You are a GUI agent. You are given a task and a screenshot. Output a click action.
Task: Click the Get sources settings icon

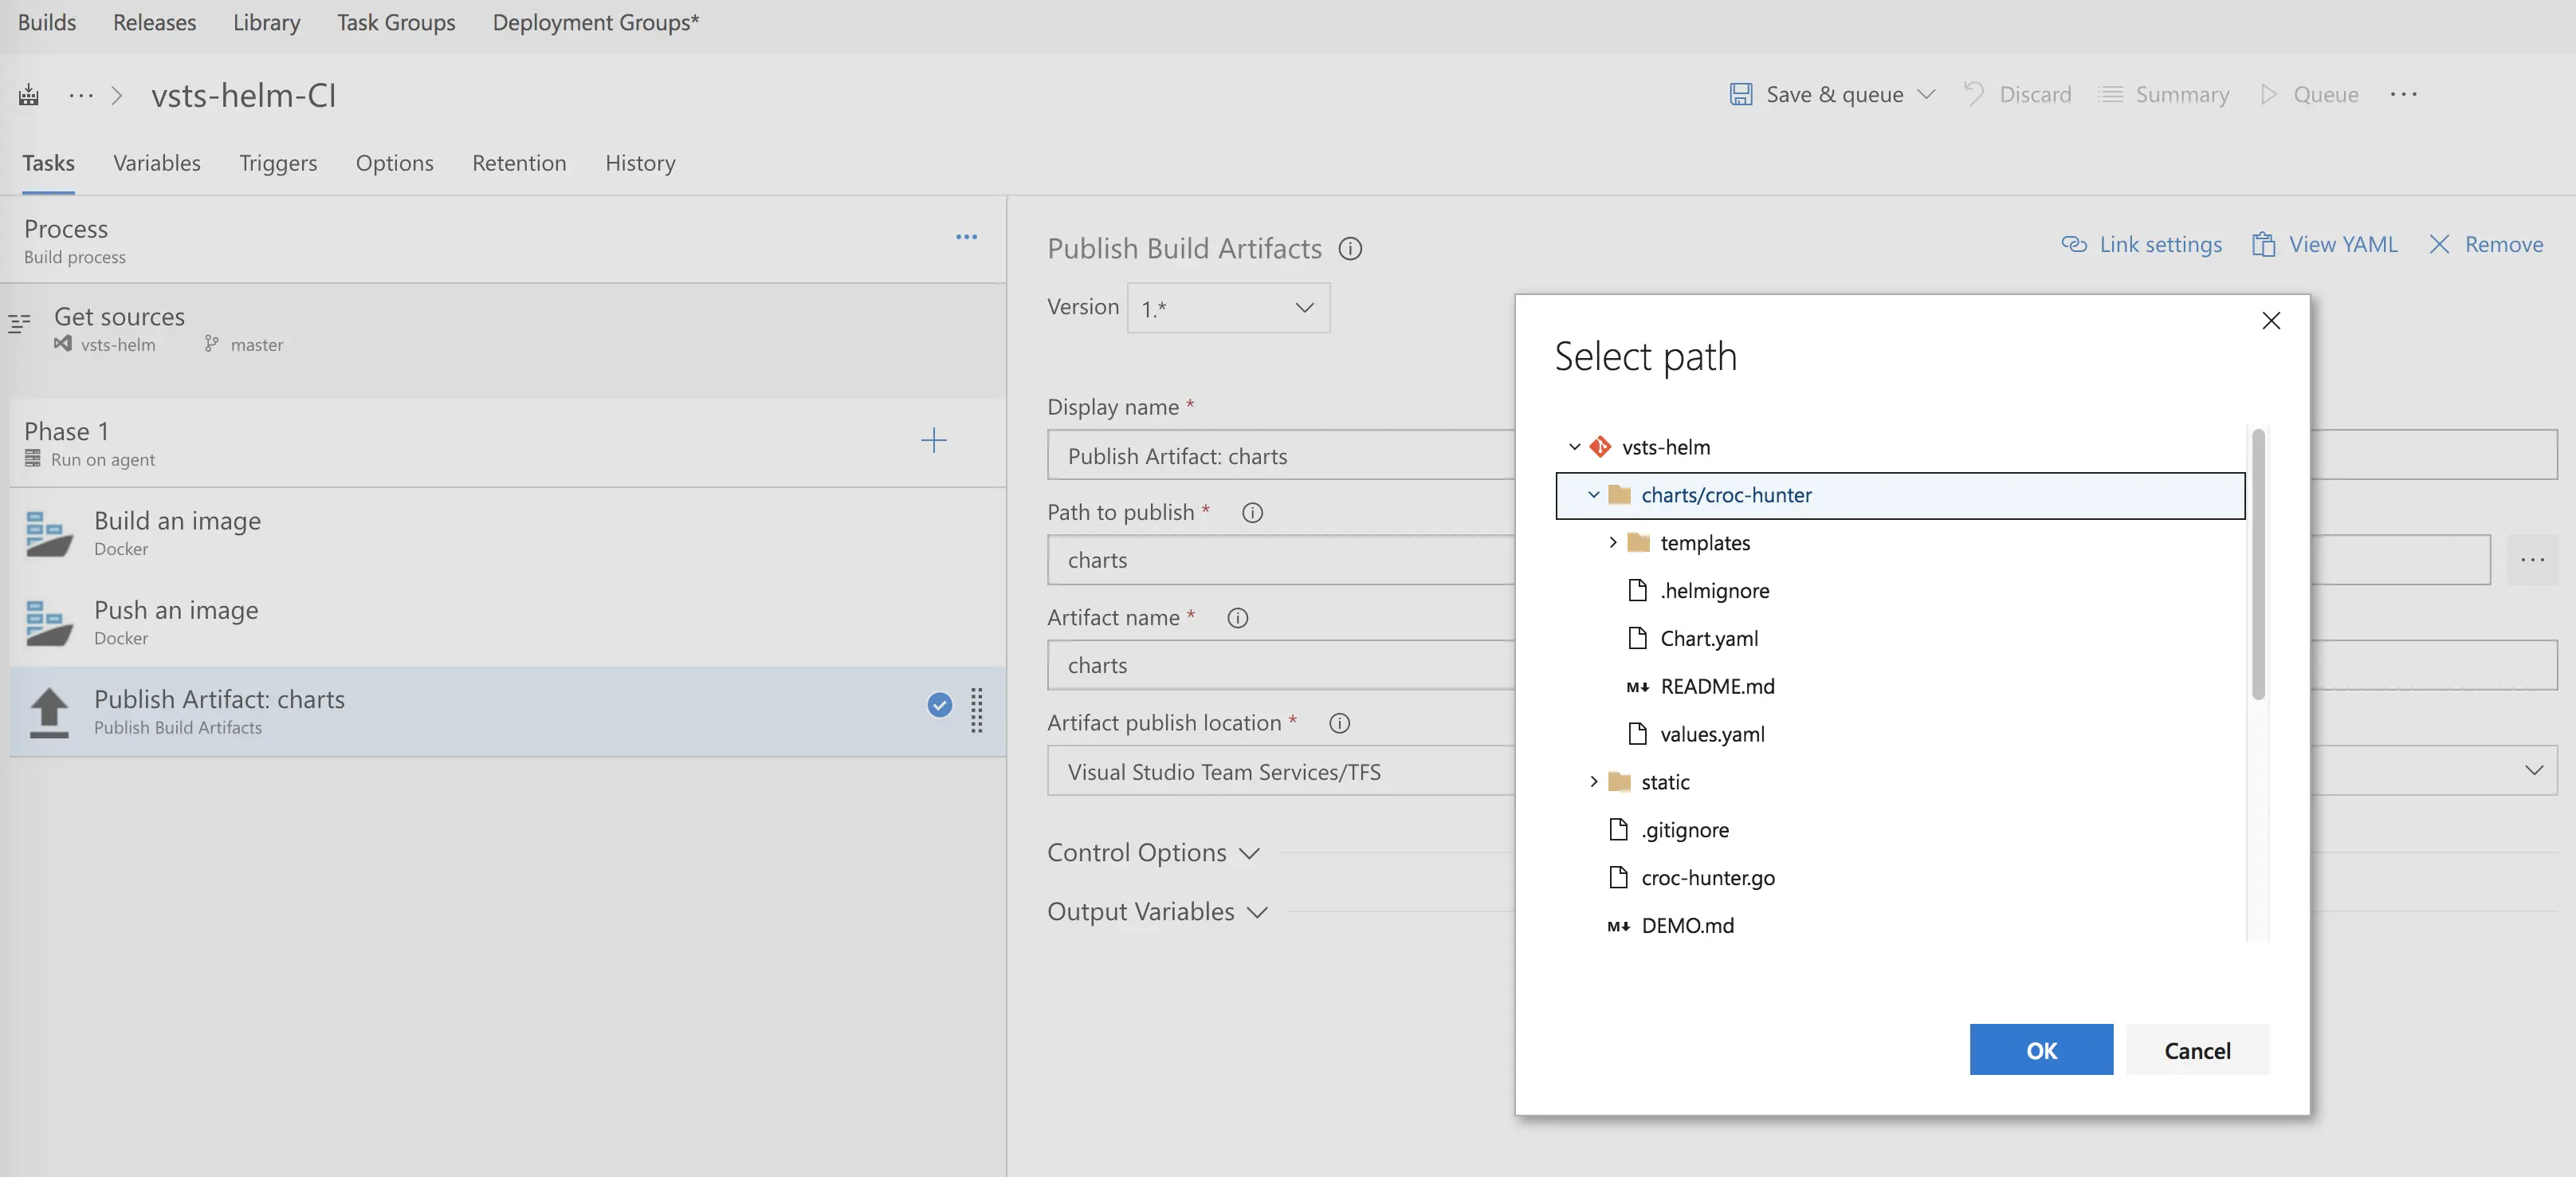(x=19, y=323)
